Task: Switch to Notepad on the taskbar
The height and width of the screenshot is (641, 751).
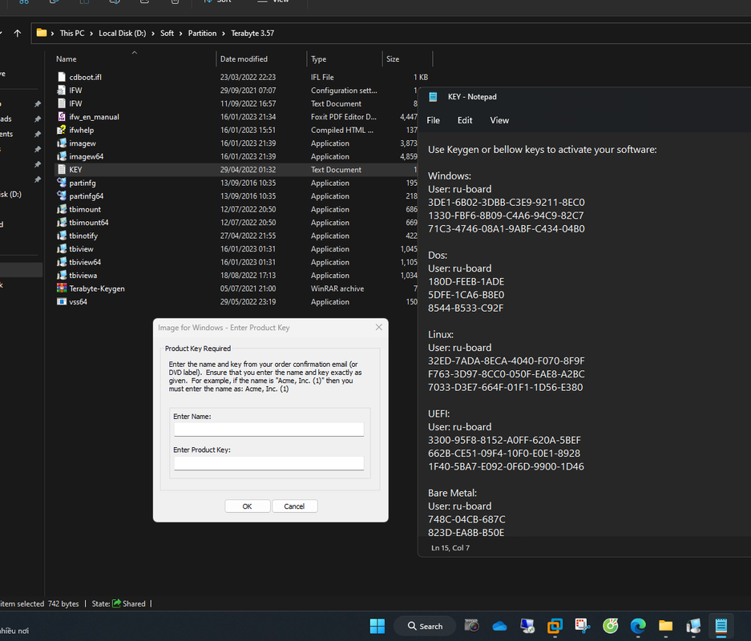Action: 721,626
